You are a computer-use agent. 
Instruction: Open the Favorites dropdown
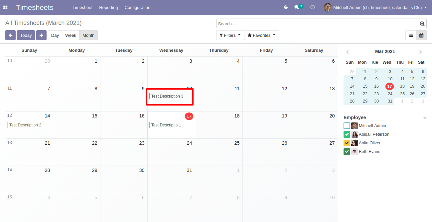261,35
